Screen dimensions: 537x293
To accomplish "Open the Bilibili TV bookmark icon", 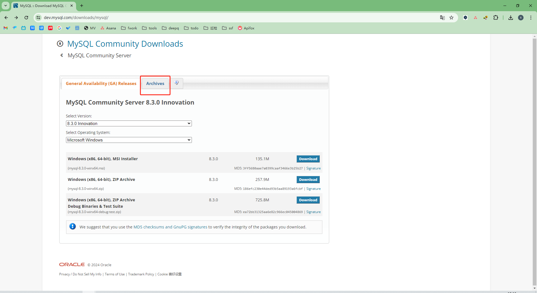I will pyautogui.click(x=23, y=28).
